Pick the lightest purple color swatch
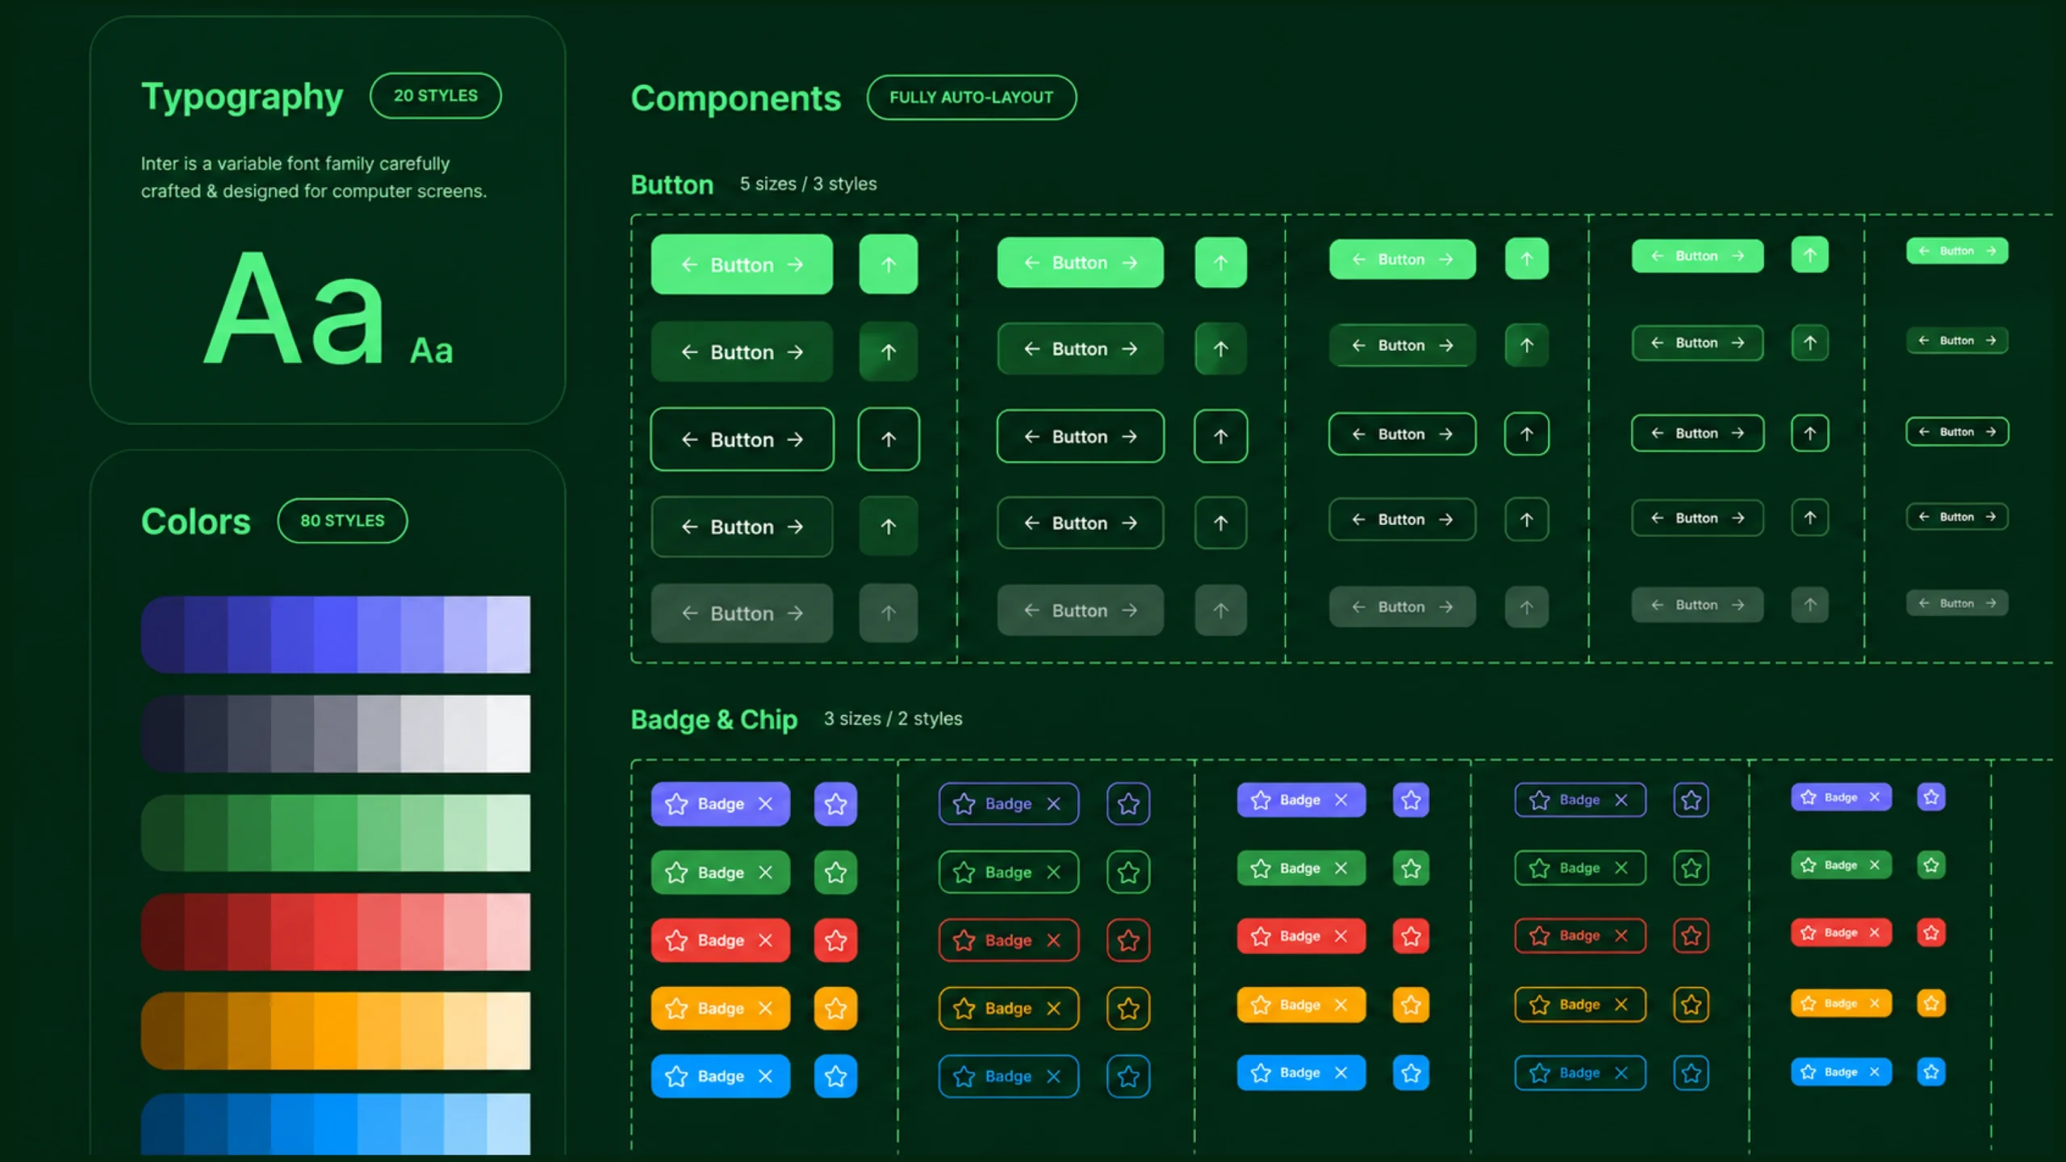The image size is (2066, 1162). click(508, 634)
